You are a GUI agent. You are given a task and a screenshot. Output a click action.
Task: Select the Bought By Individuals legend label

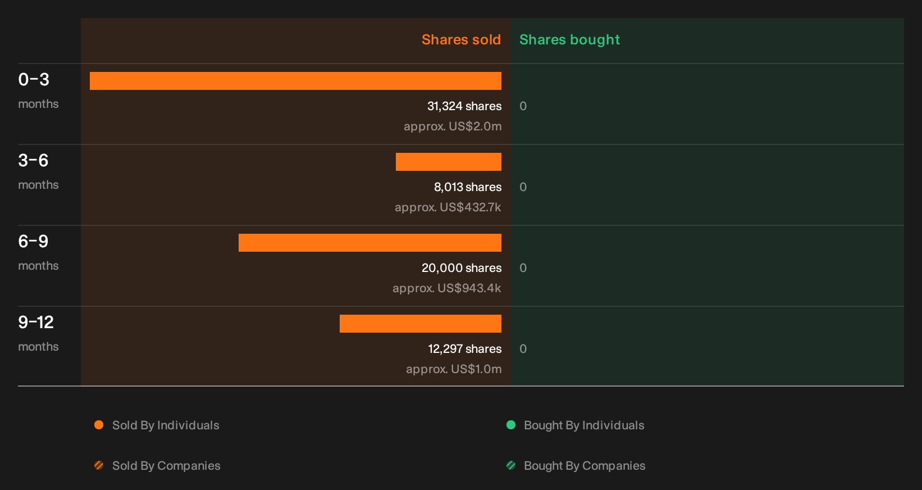point(584,425)
